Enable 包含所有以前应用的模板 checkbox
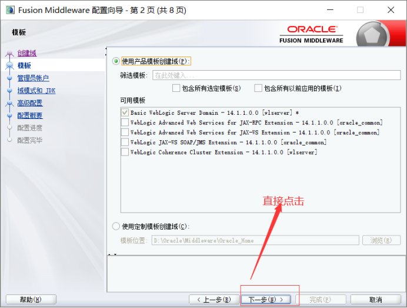This screenshot has width=407, height=308. [x=258, y=88]
